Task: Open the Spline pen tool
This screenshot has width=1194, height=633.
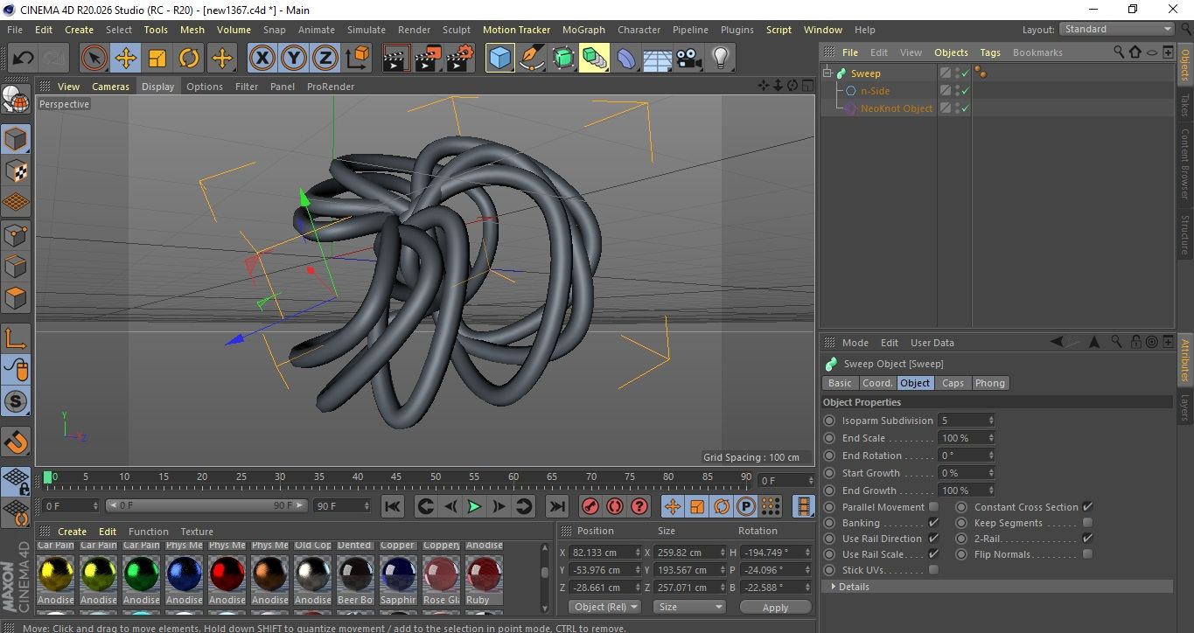Action: [x=532, y=59]
